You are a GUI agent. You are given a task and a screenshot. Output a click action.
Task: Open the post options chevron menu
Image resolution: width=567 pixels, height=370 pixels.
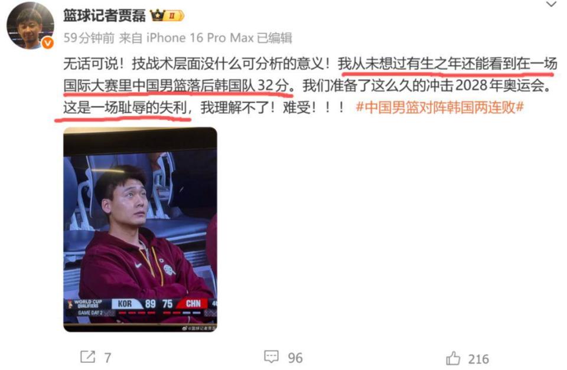tap(551, 5)
